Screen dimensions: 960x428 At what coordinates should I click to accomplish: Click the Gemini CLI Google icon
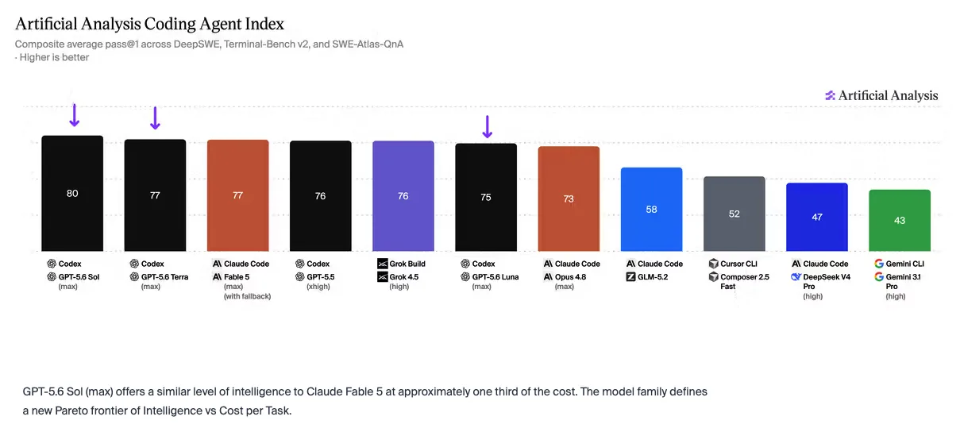pos(879,264)
